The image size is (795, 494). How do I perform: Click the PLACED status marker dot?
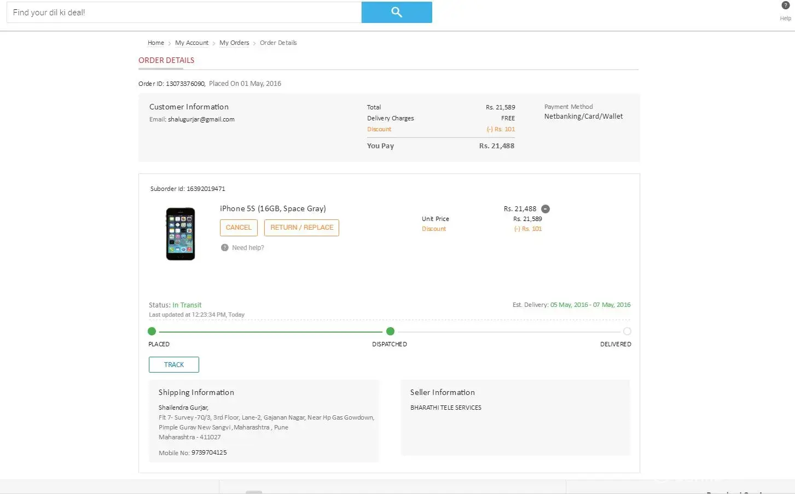pyautogui.click(x=152, y=332)
